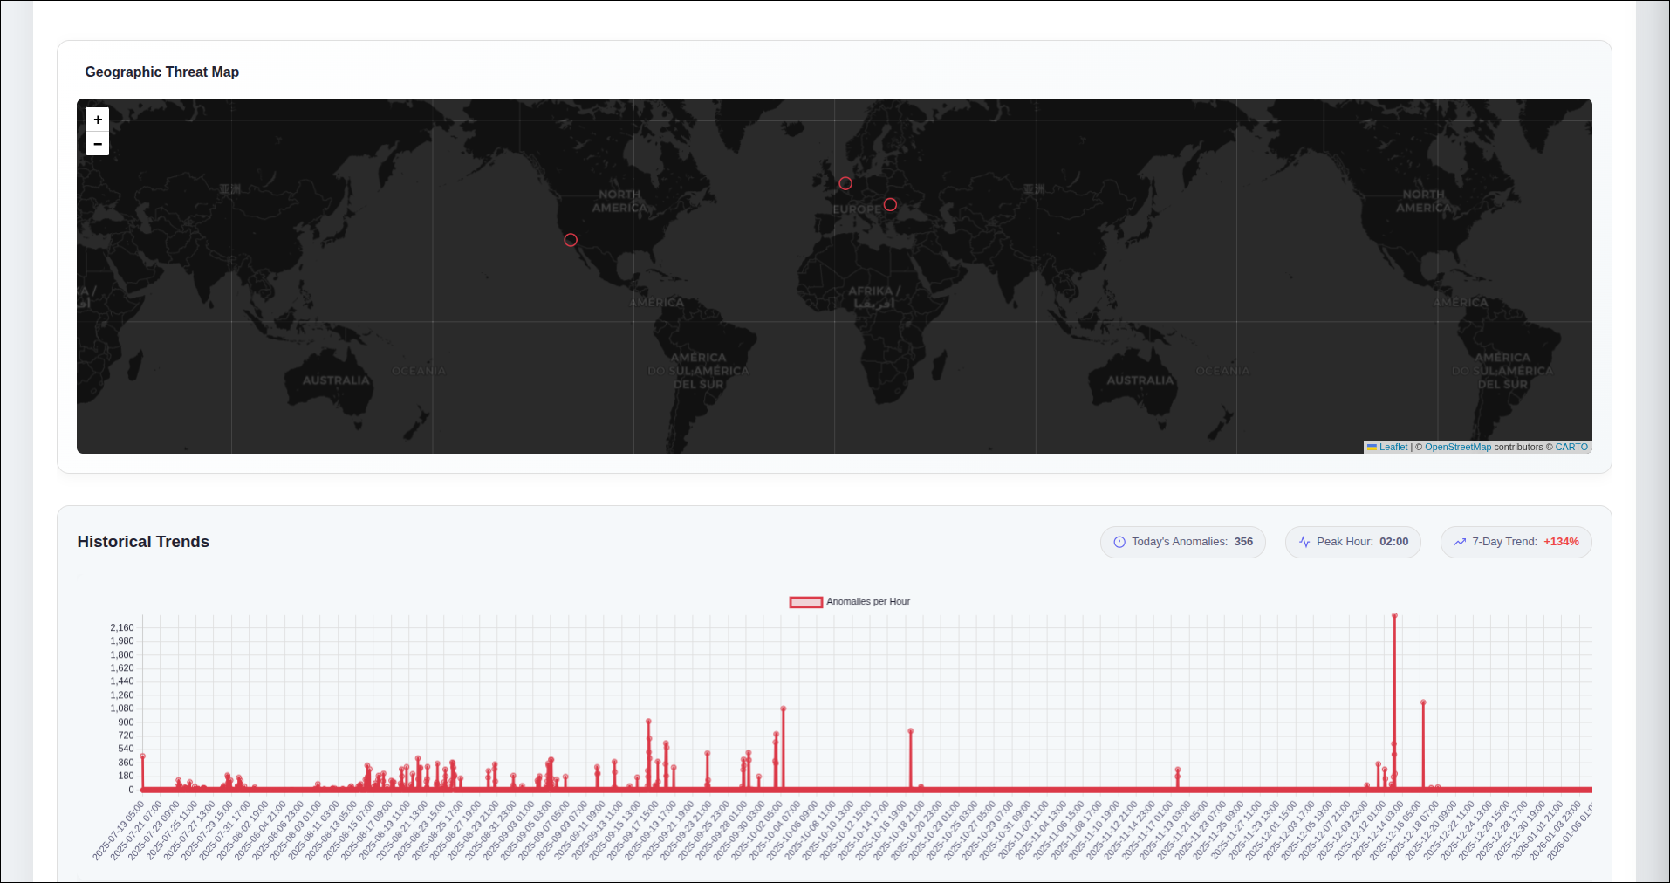The image size is (1670, 883).
Task: Zoom out on the threat map
Action: coord(98,144)
